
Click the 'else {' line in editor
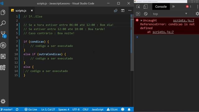tap(29, 67)
